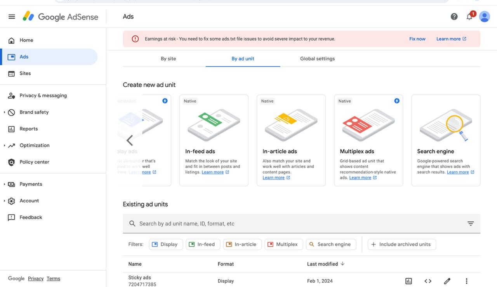Switch to the Global settings tab
The image size is (497, 287).
(x=317, y=59)
